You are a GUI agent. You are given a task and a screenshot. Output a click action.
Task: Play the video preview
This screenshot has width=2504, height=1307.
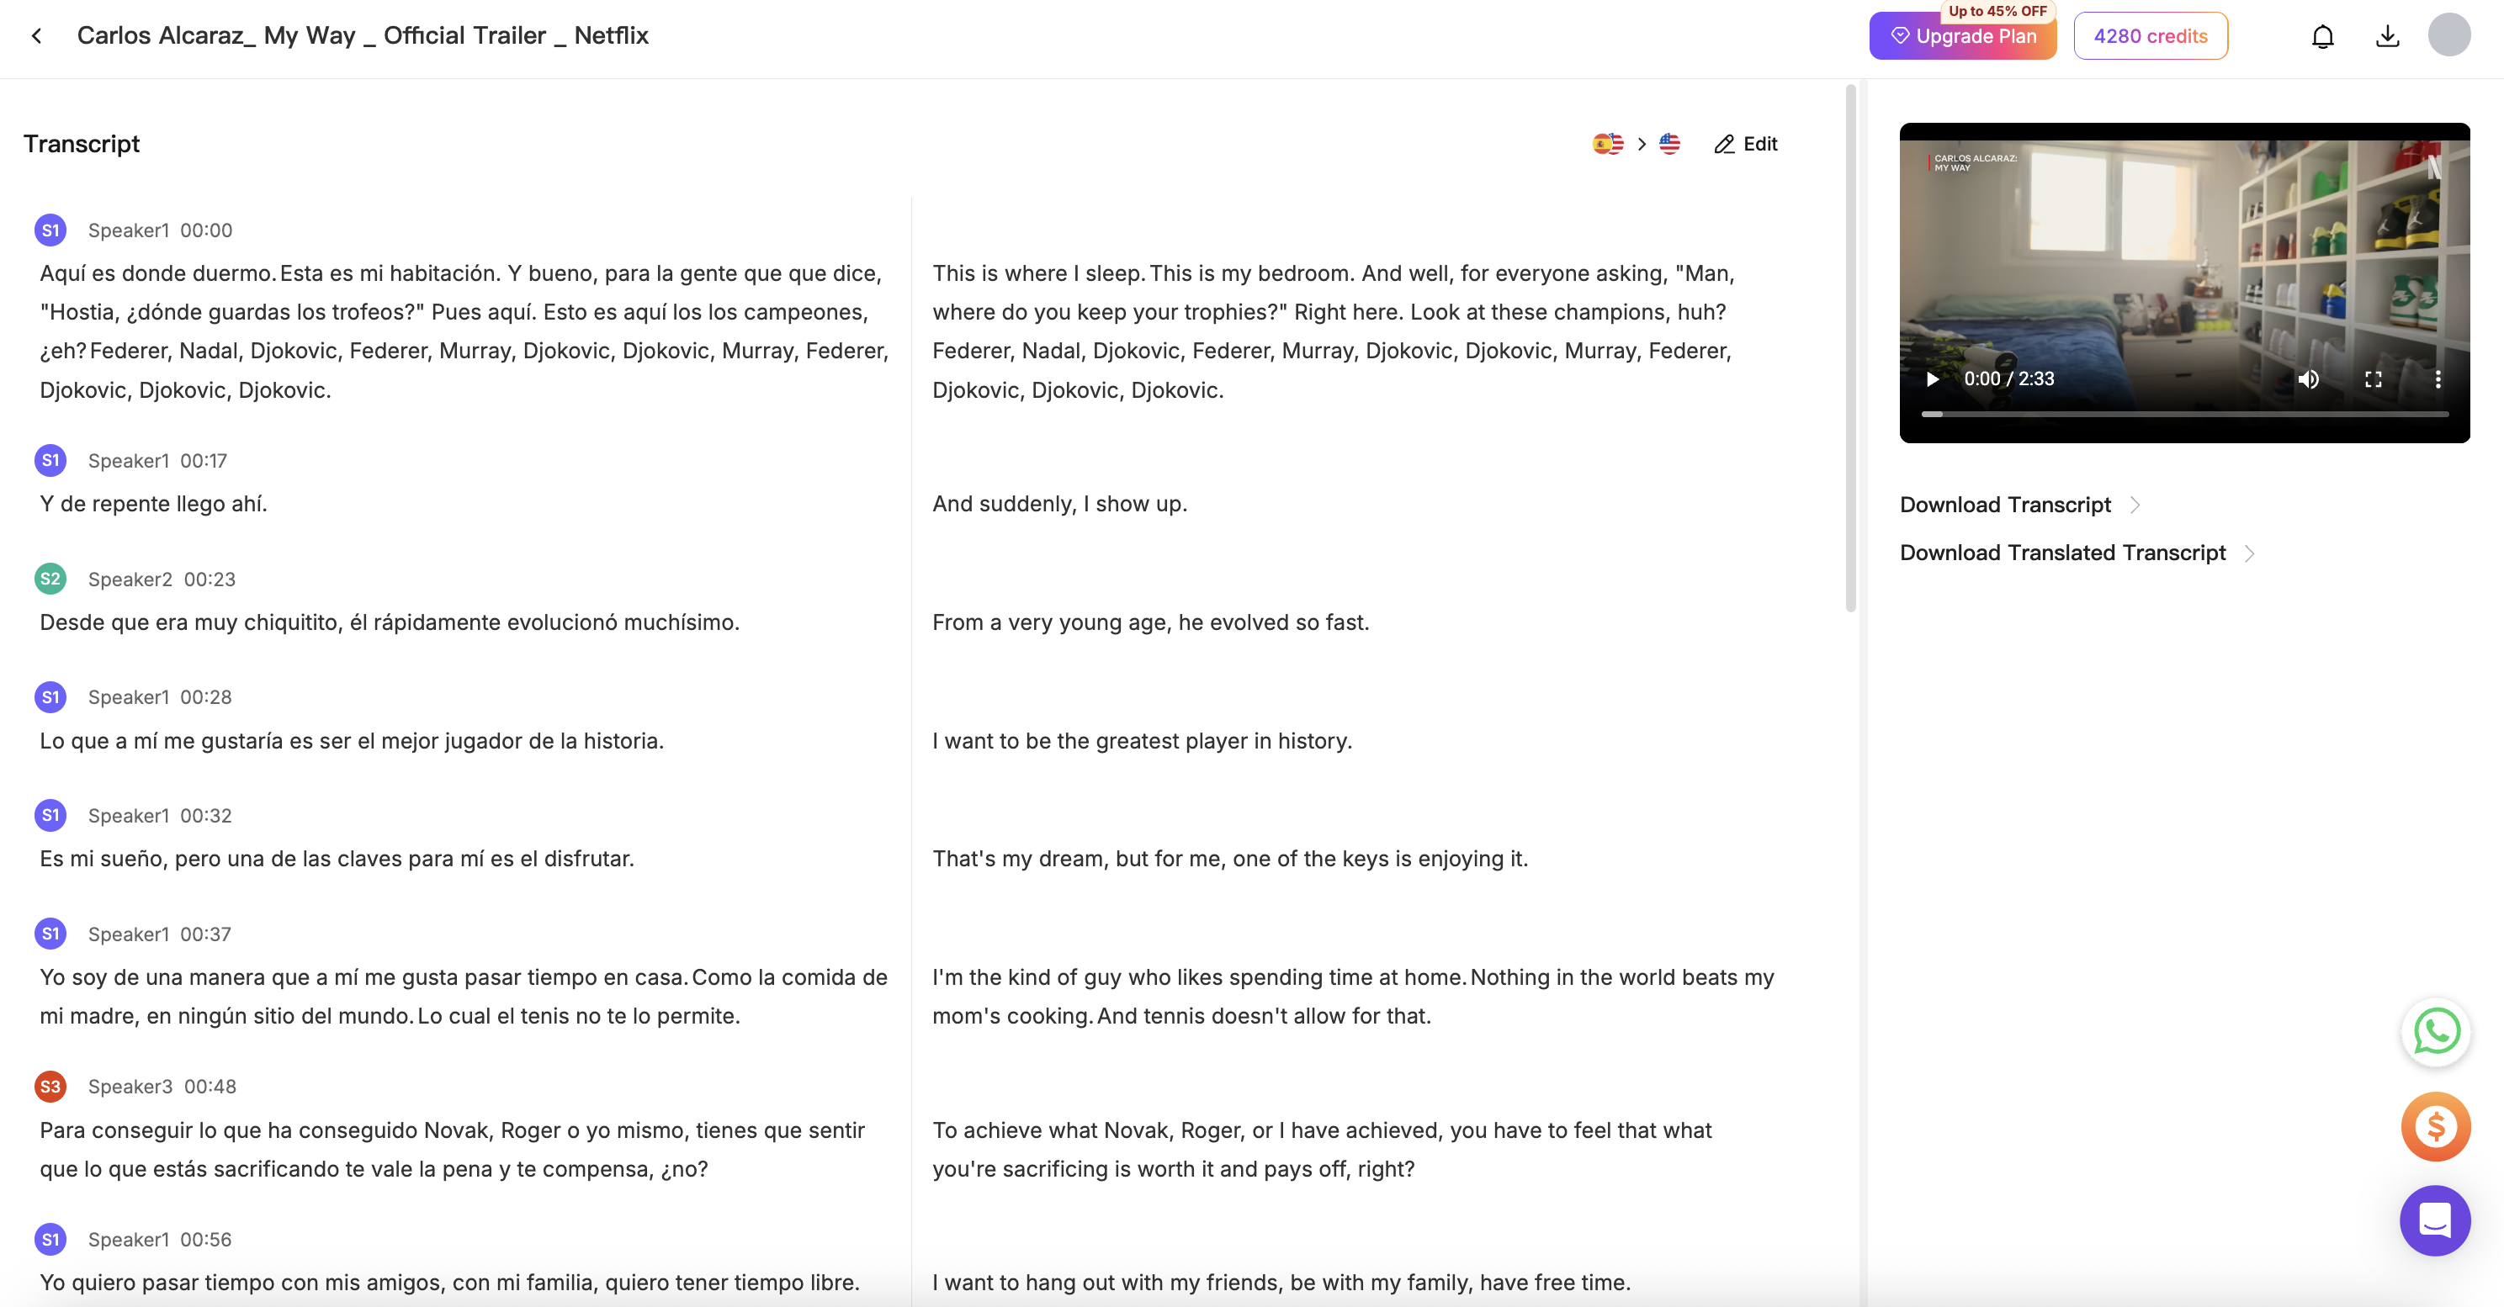[1933, 379]
